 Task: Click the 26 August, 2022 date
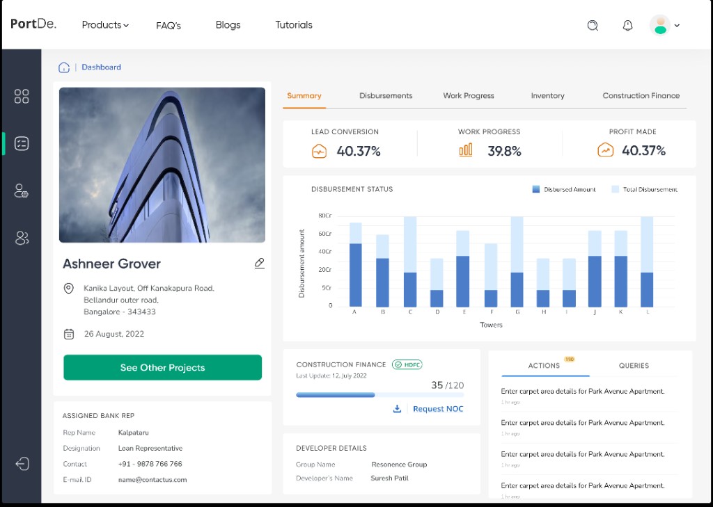click(113, 334)
